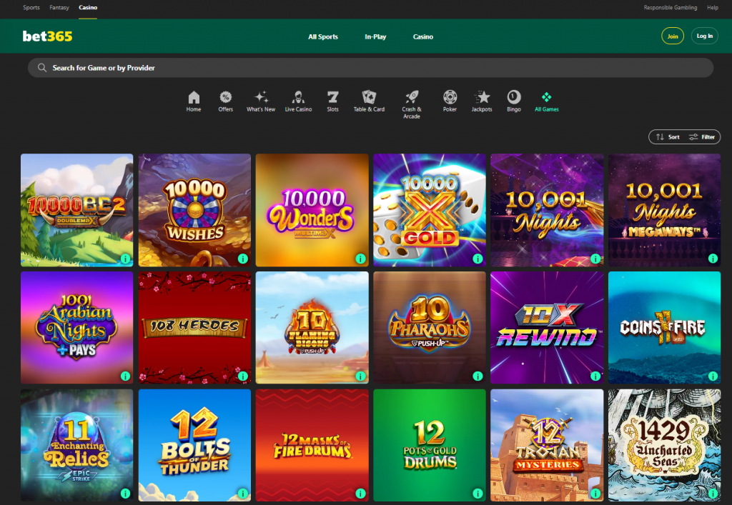Launch 10,001 Nights game
Viewport: 732px width, 505px height.
[547, 210]
